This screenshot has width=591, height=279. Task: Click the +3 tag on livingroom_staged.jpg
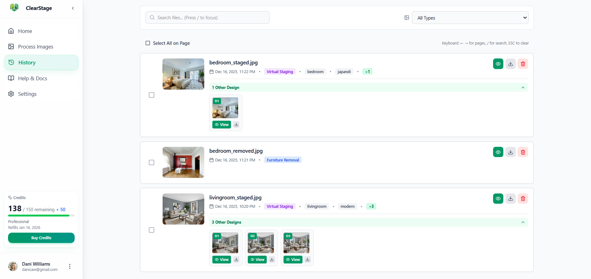click(371, 206)
